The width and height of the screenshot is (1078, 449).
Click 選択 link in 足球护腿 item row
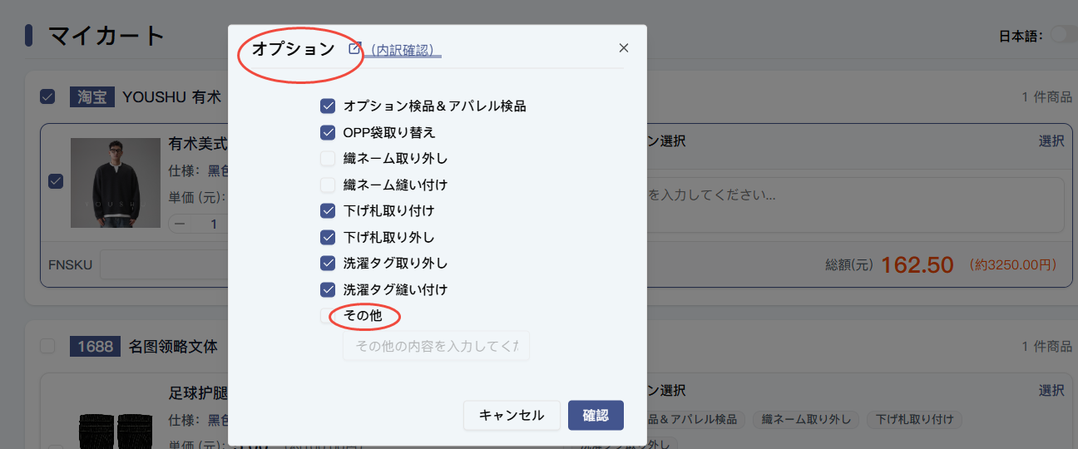tap(1051, 391)
